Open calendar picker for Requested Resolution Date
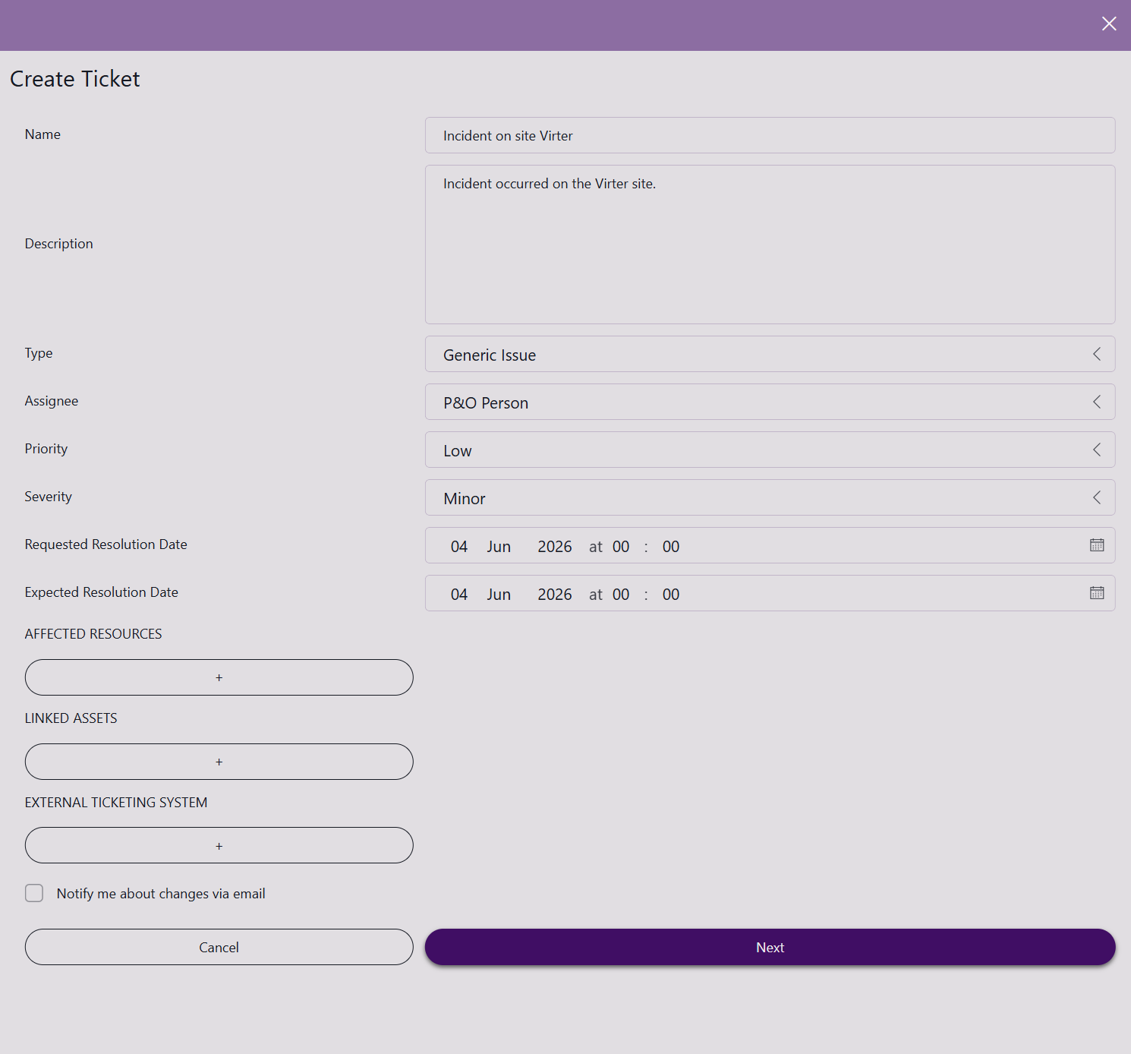This screenshot has width=1131, height=1054. pos(1097,545)
